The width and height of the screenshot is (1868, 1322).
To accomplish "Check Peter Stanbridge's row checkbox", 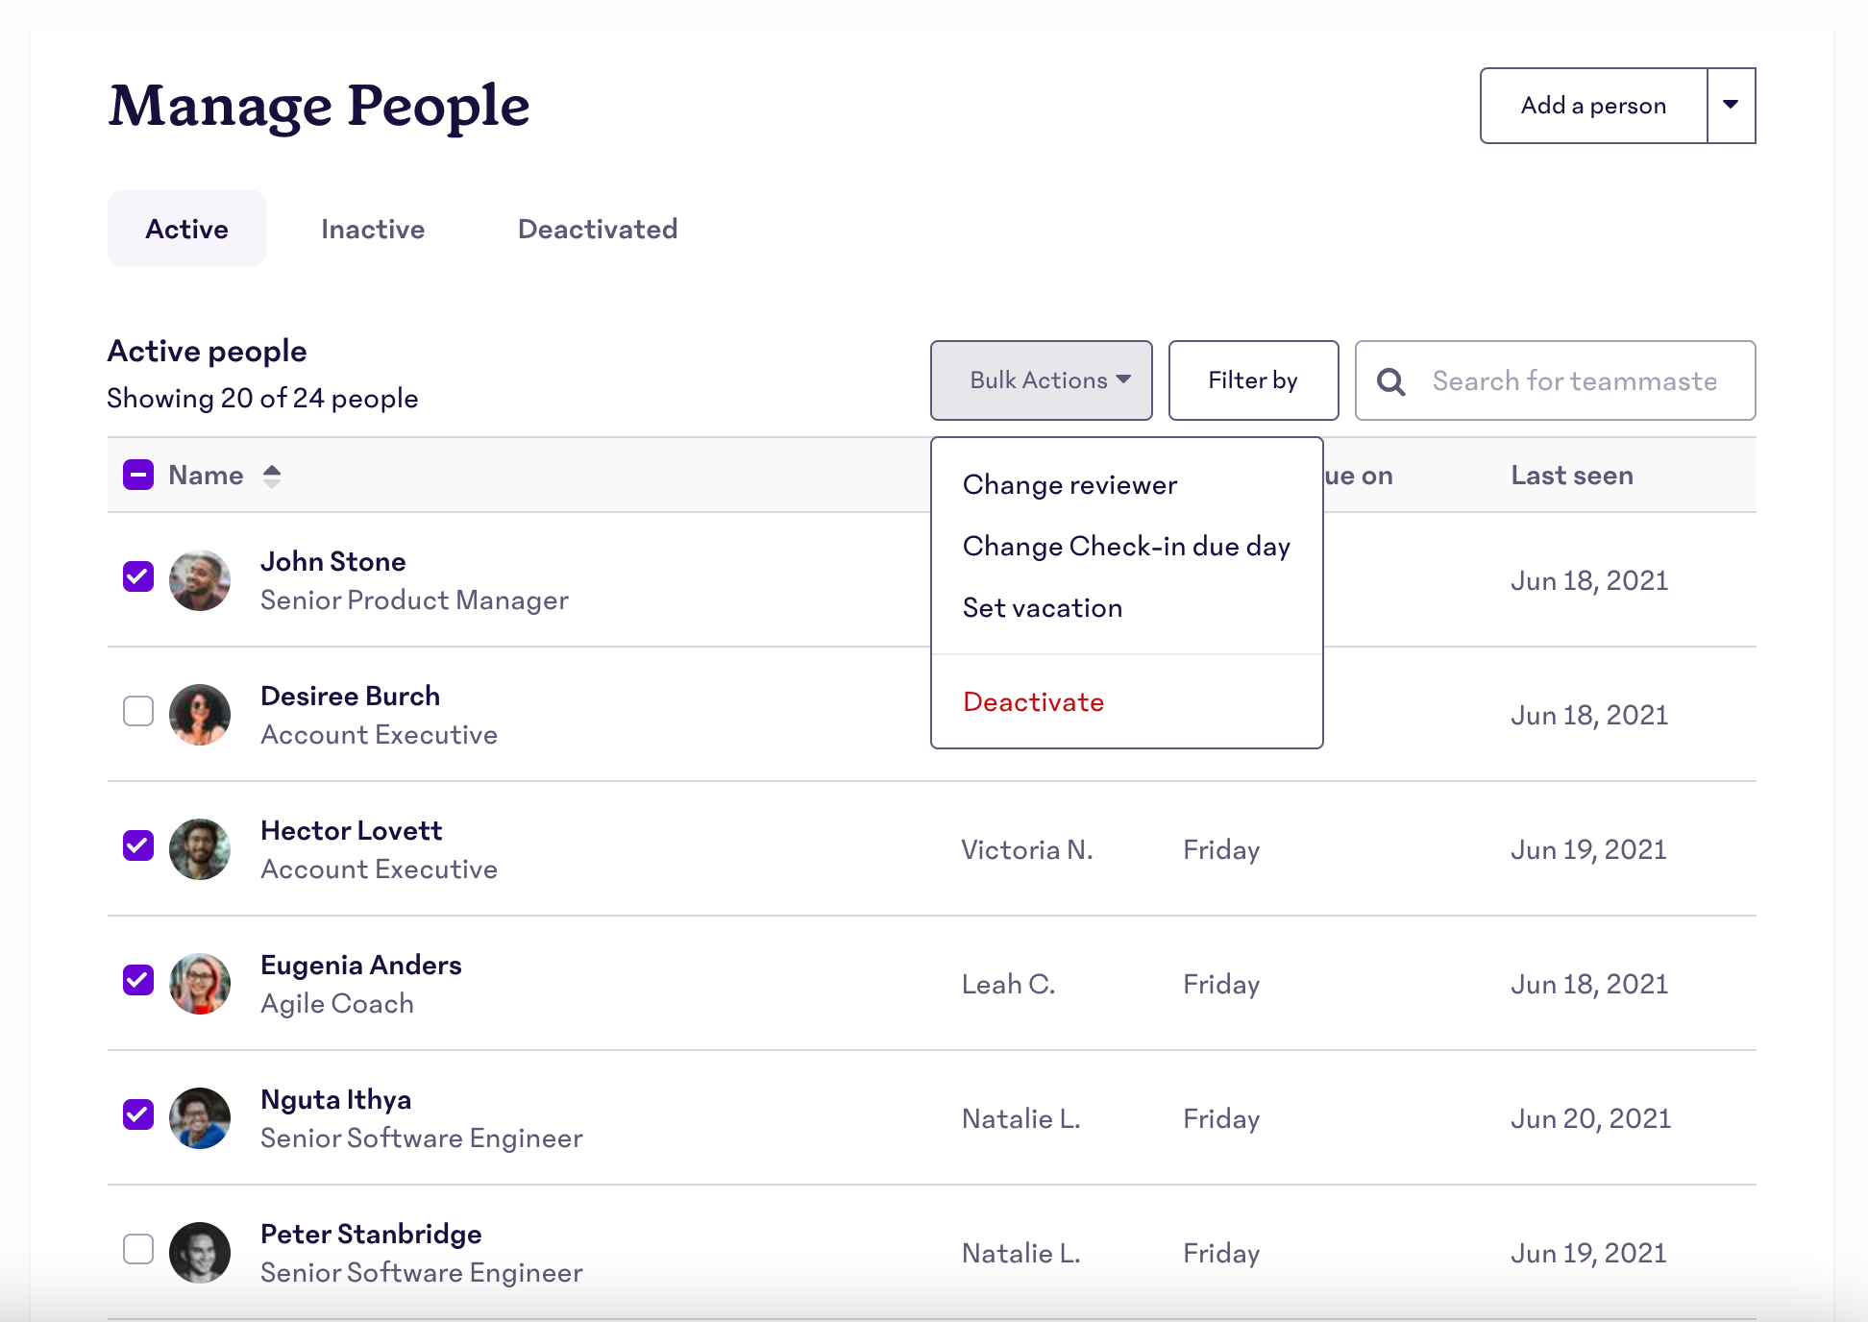I will tap(138, 1249).
